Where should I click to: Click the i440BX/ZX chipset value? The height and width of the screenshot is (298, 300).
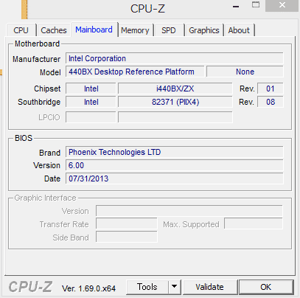click(x=175, y=89)
